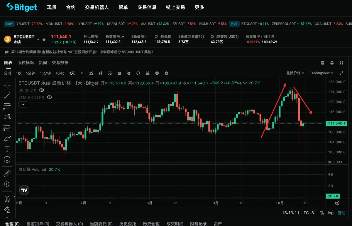Favorite BTCUSDT with the star icon
This screenshot has width=352, height=226.
tap(44, 39)
